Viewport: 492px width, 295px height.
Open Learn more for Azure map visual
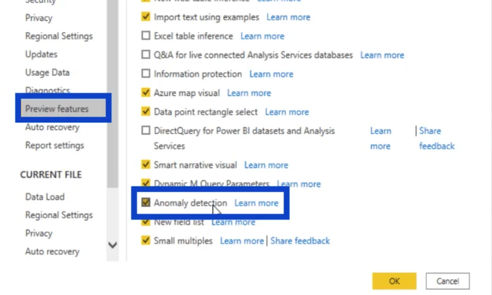coord(249,93)
